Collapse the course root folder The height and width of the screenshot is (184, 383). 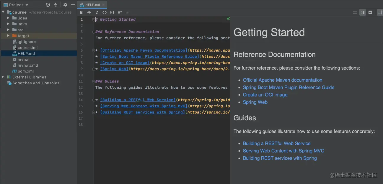(3, 12)
